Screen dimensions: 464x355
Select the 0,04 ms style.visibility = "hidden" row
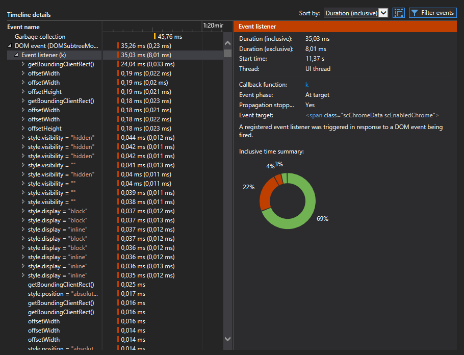115,174
